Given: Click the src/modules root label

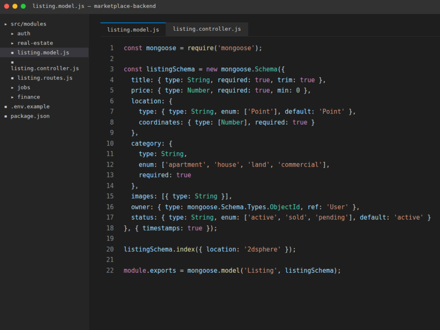Looking at the screenshot, I should (x=28, y=24).
